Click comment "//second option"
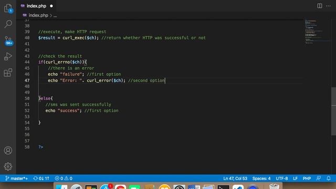The image size is (336, 189). pos(146,80)
